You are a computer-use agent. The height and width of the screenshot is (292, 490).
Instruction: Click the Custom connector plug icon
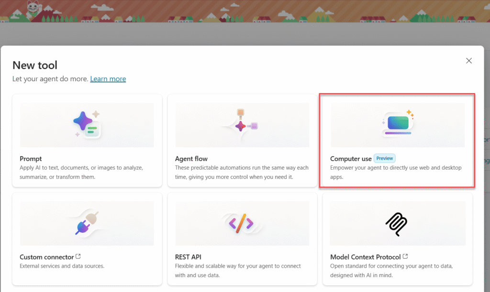point(87,223)
